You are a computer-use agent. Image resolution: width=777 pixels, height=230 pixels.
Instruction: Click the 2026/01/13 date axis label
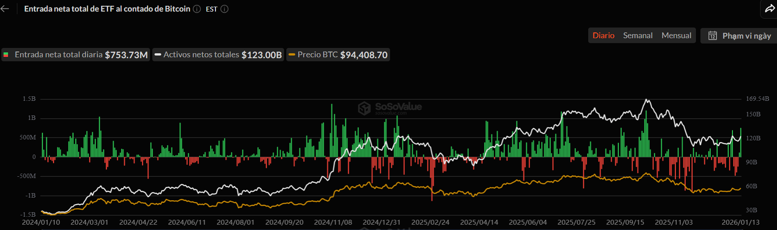[740, 222]
